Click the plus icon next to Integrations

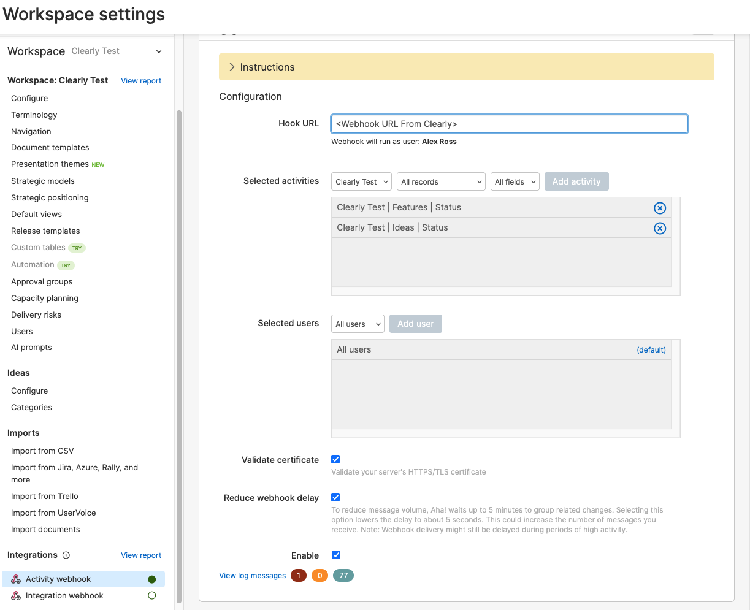pyautogui.click(x=66, y=555)
